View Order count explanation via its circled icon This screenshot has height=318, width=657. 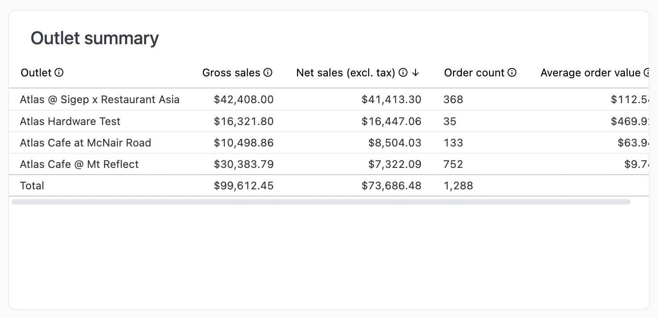(x=512, y=72)
